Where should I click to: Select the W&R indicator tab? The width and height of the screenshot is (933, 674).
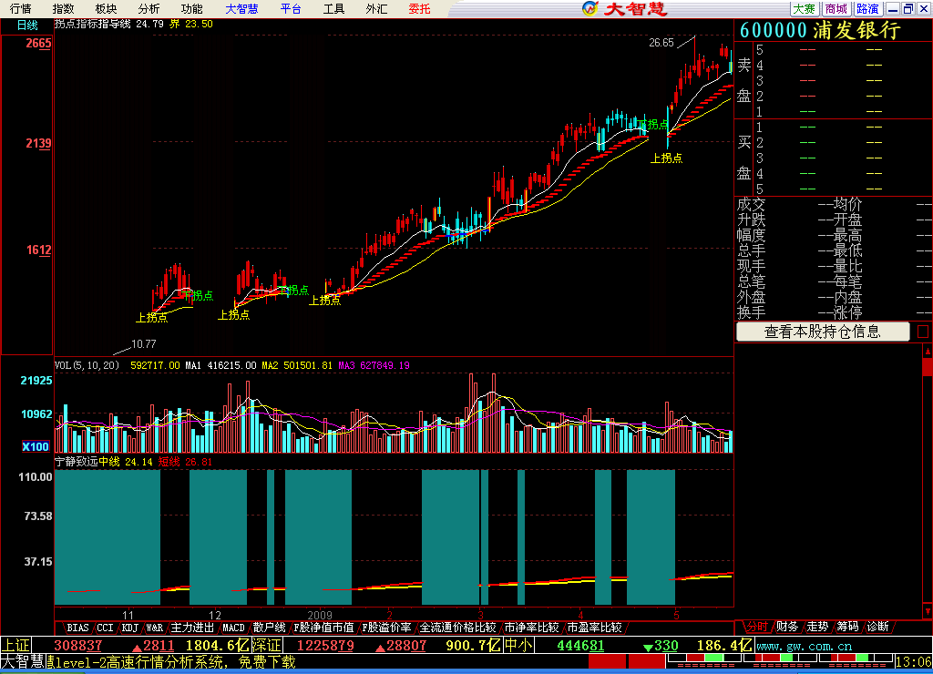(x=155, y=628)
